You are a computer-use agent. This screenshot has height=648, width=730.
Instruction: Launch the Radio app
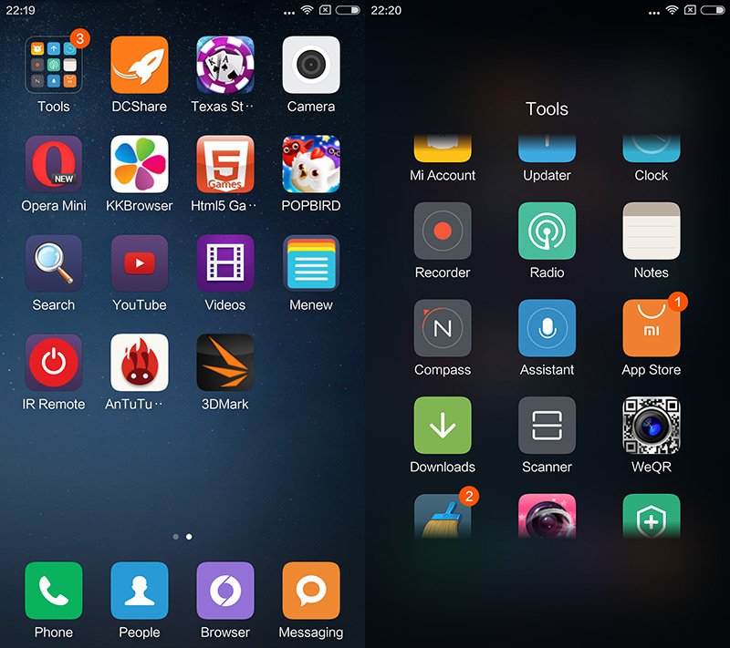(x=547, y=231)
